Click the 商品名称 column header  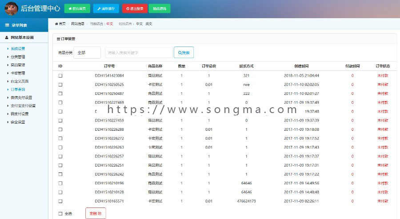click(x=155, y=66)
